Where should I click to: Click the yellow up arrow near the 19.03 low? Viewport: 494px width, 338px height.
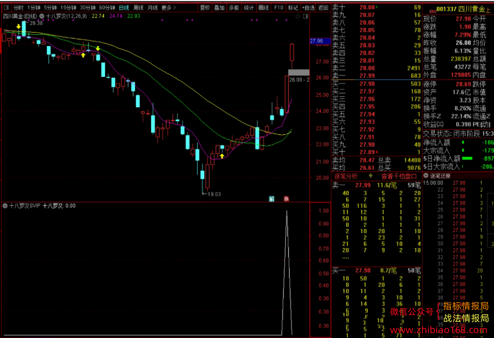click(222, 156)
